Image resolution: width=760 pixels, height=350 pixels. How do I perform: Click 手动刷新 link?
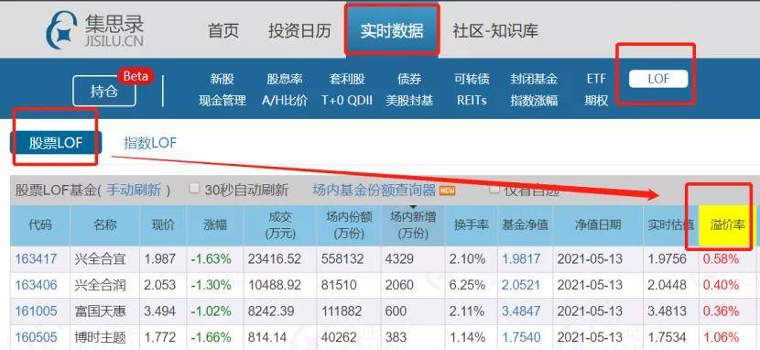pyautogui.click(x=134, y=190)
